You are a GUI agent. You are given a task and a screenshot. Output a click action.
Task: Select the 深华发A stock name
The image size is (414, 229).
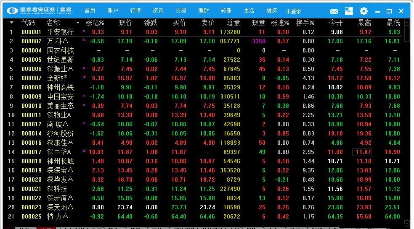coord(60,180)
